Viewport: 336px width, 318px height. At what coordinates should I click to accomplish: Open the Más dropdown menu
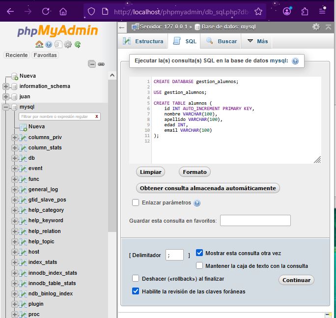coord(257,41)
